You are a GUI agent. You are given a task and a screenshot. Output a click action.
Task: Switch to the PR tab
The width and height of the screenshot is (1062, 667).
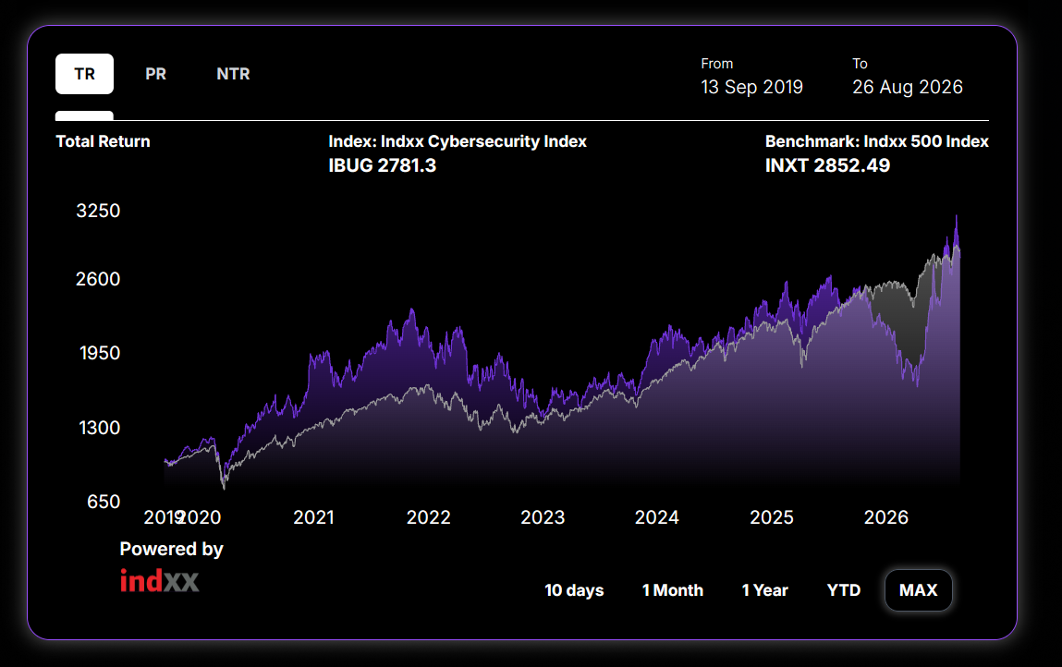coord(156,74)
